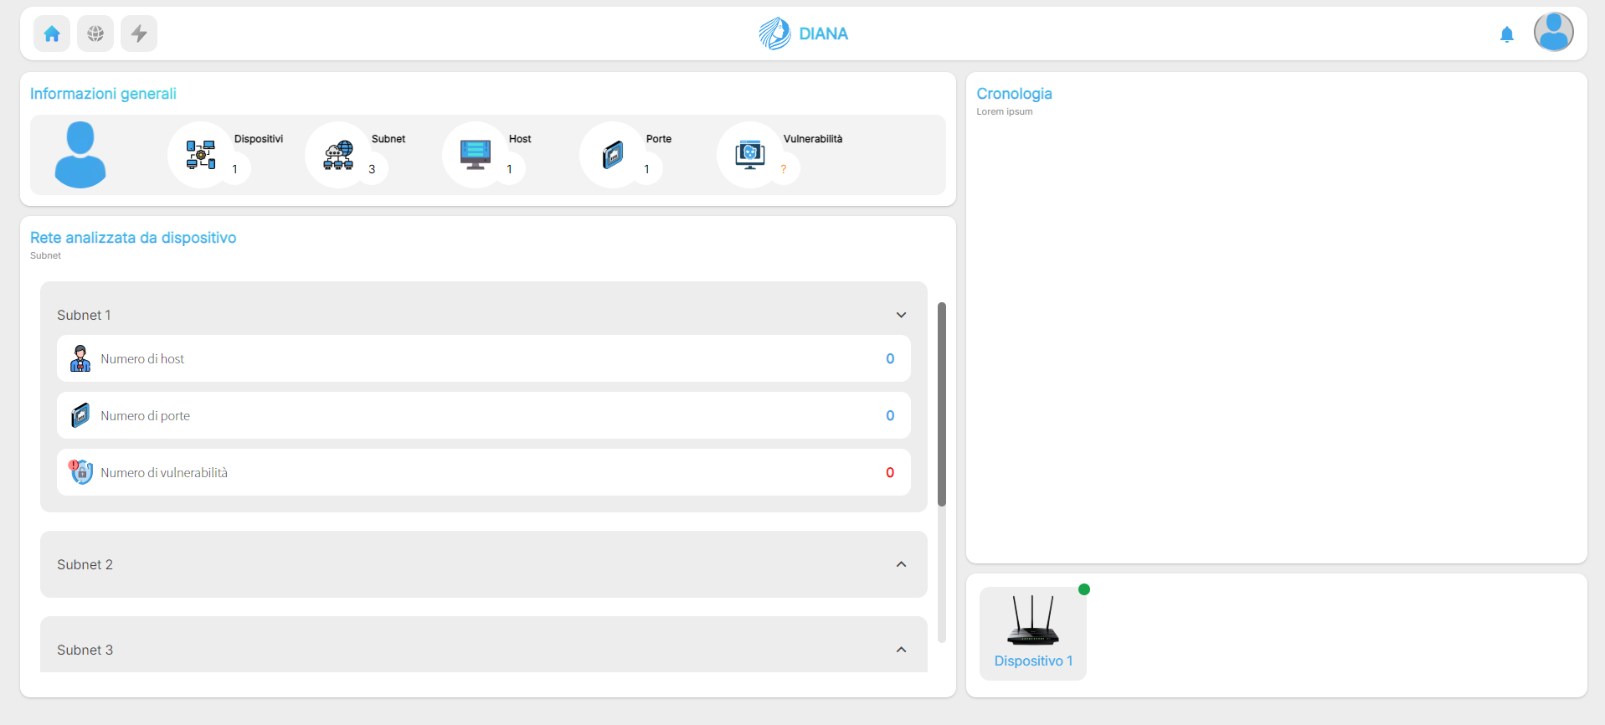
Task: Click the Dispositivi network devices icon
Action: (201, 155)
